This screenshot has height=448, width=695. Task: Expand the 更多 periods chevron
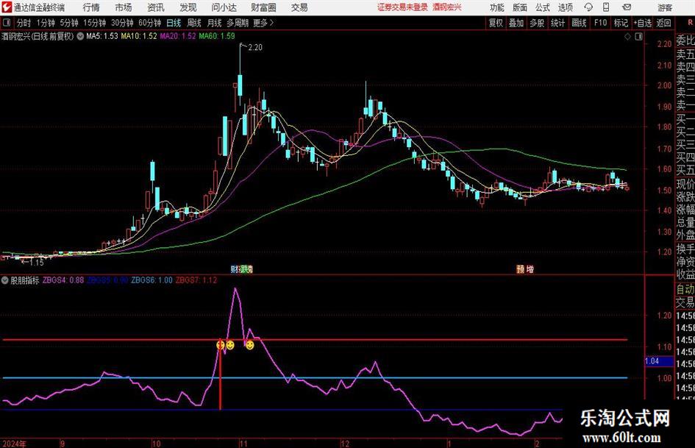pyautogui.click(x=263, y=23)
